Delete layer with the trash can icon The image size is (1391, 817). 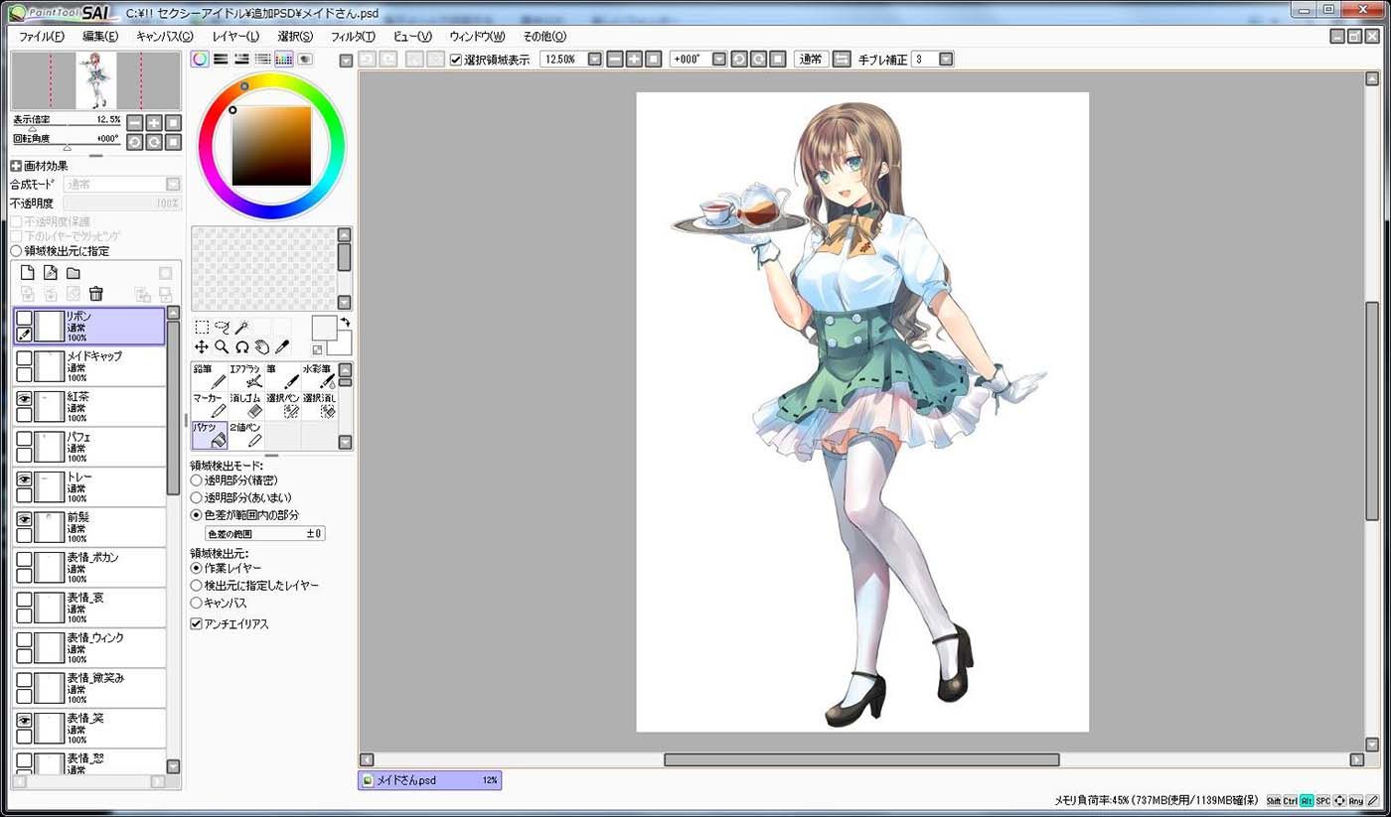96,294
